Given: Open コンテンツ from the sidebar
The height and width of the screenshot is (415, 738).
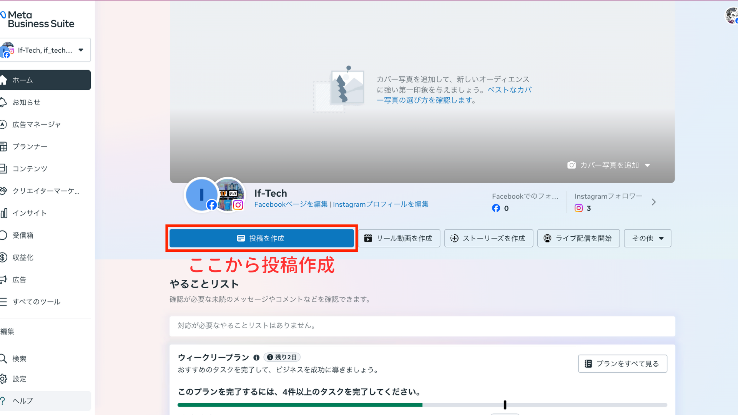Looking at the screenshot, I should (30, 168).
